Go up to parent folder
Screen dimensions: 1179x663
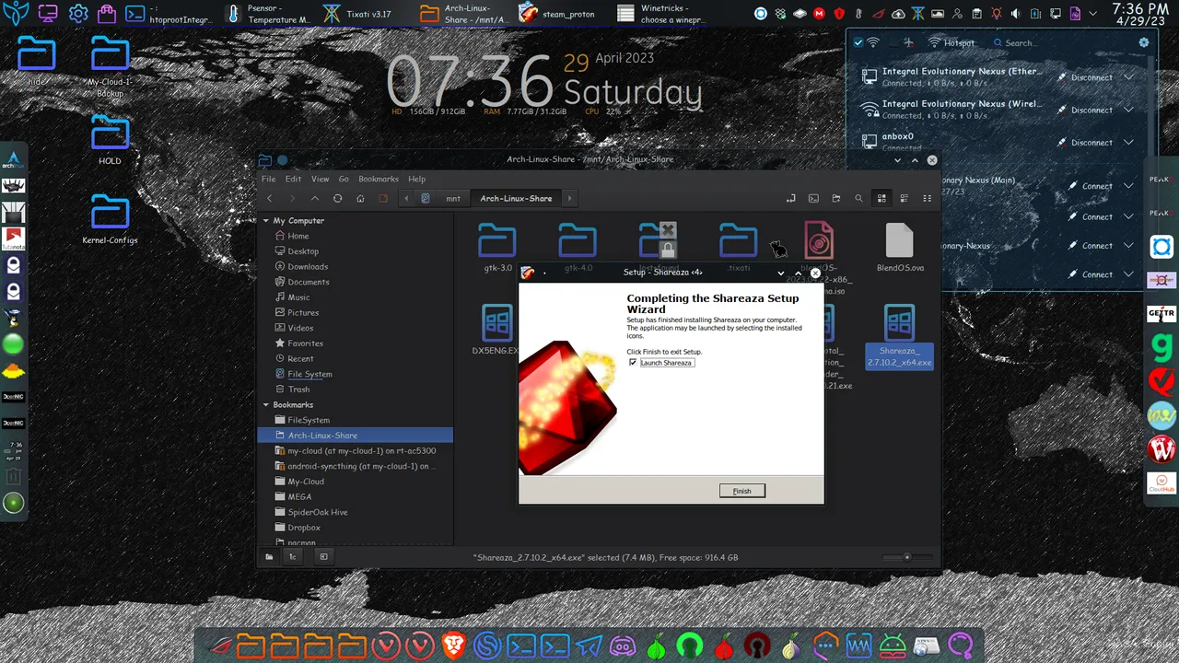click(315, 198)
